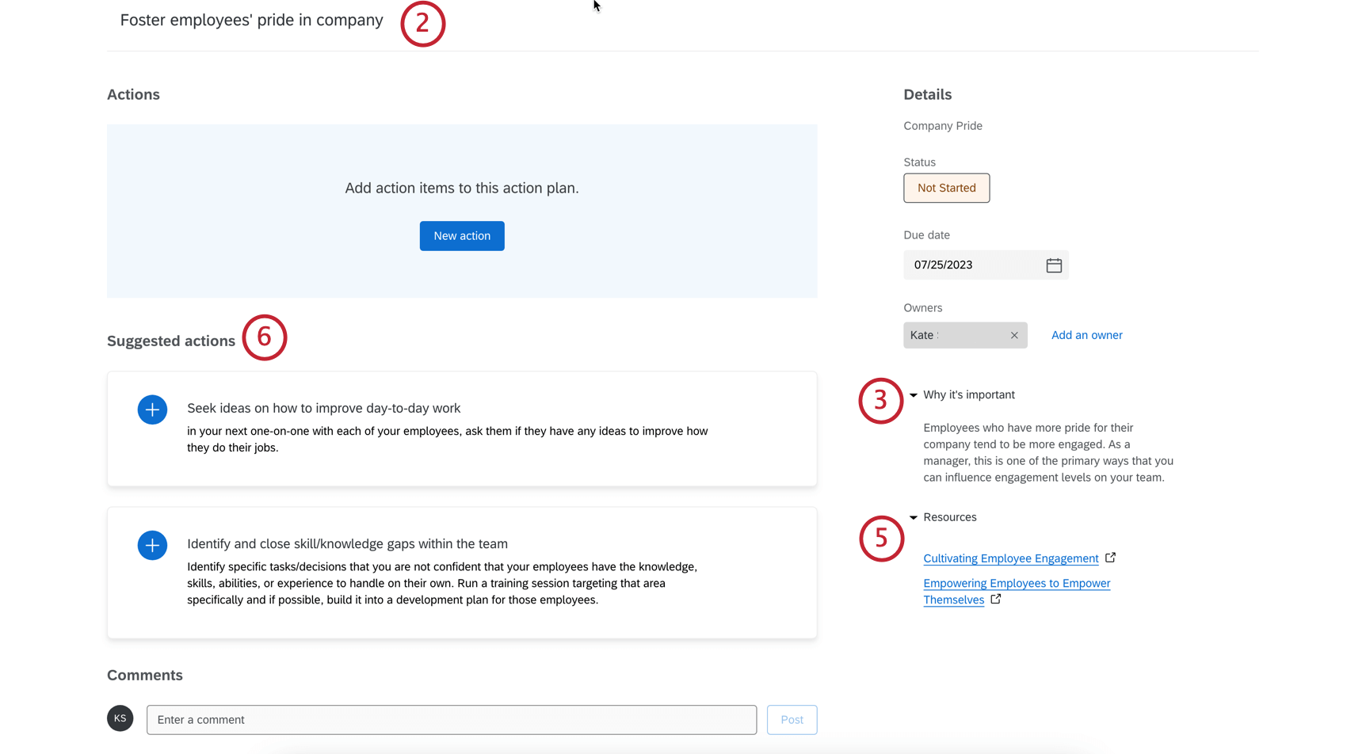Click plus icon beside 'Identify and close skill/knowledge gaps'
Image resolution: width=1347 pixels, height=754 pixels.
point(152,545)
